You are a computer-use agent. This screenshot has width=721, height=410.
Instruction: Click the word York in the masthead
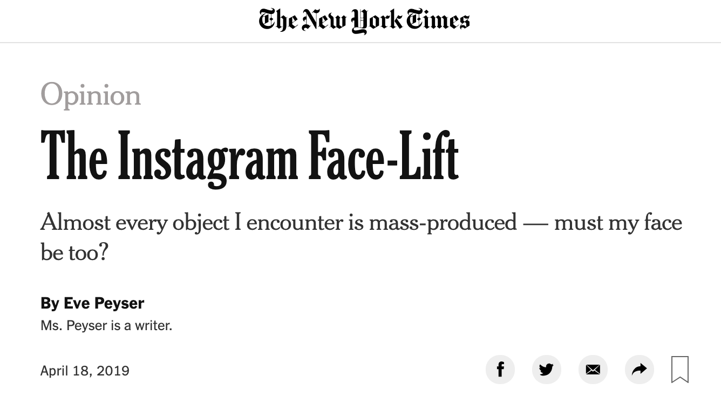[x=377, y=22]
